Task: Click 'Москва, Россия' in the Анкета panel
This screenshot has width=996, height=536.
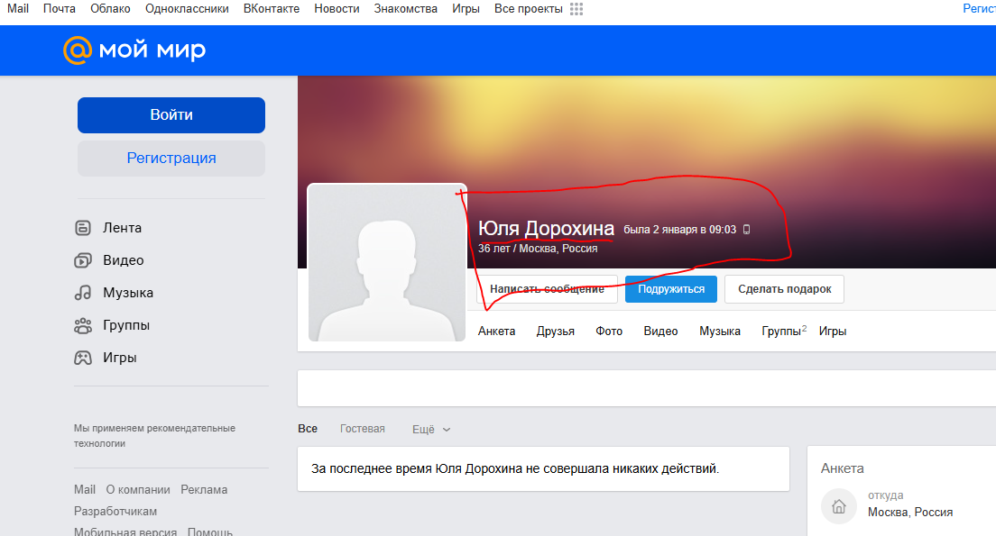Action: click(x=910, y=513)
